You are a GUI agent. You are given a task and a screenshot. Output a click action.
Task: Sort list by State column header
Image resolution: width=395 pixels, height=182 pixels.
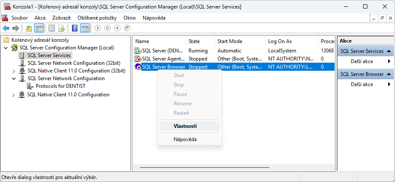(200, 41)
